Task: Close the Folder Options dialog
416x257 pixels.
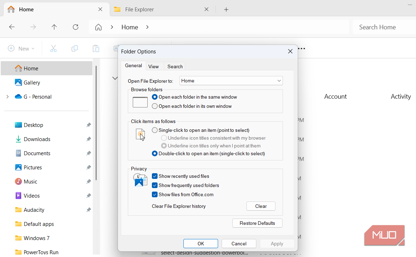Action: 290,51
